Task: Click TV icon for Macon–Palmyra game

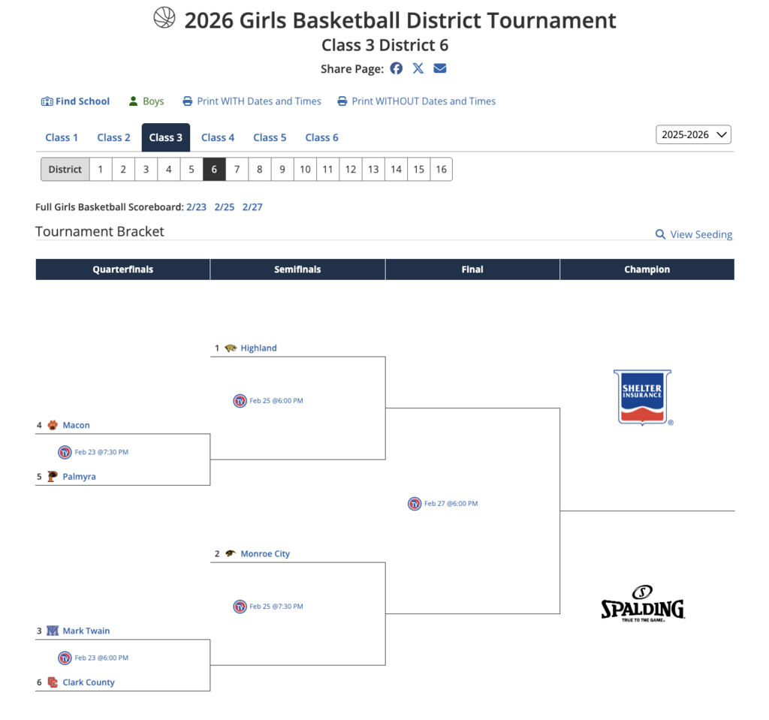Action: click(65, 452)
